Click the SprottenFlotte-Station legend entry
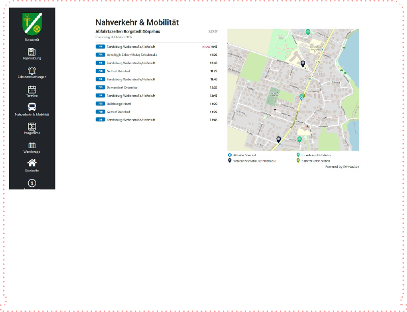The width and height of the screenshot is (407, 312). (x=313, y=161)
